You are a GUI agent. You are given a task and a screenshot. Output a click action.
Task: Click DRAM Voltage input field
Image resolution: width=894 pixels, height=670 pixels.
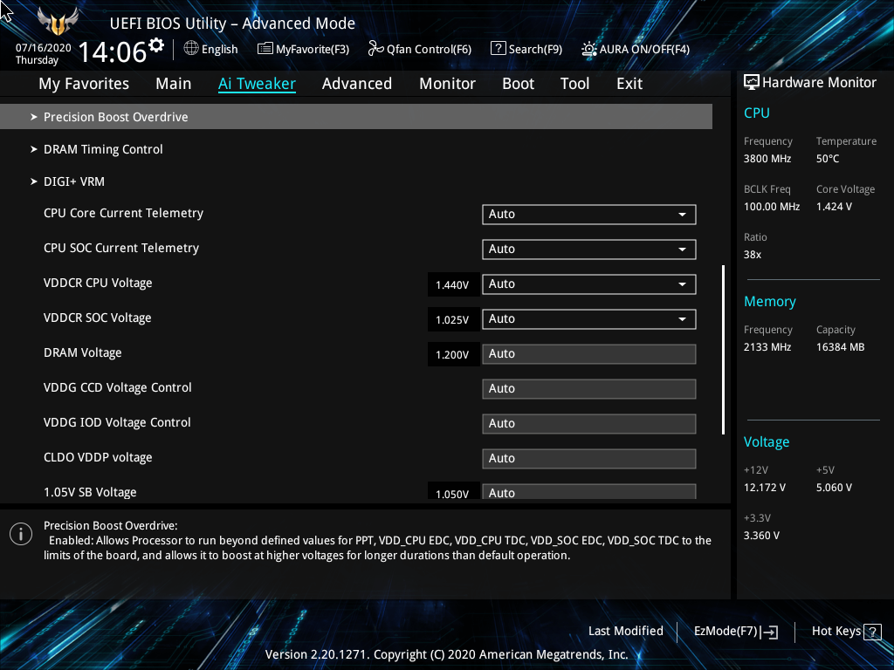click(589, 354)
